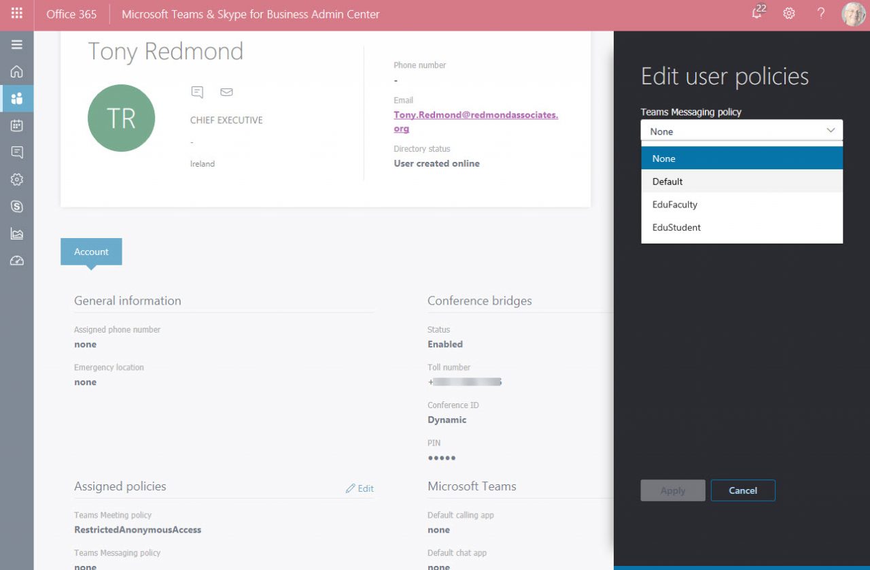
Task: Pick the EduStudent policy option
Action: pos(742,228)
